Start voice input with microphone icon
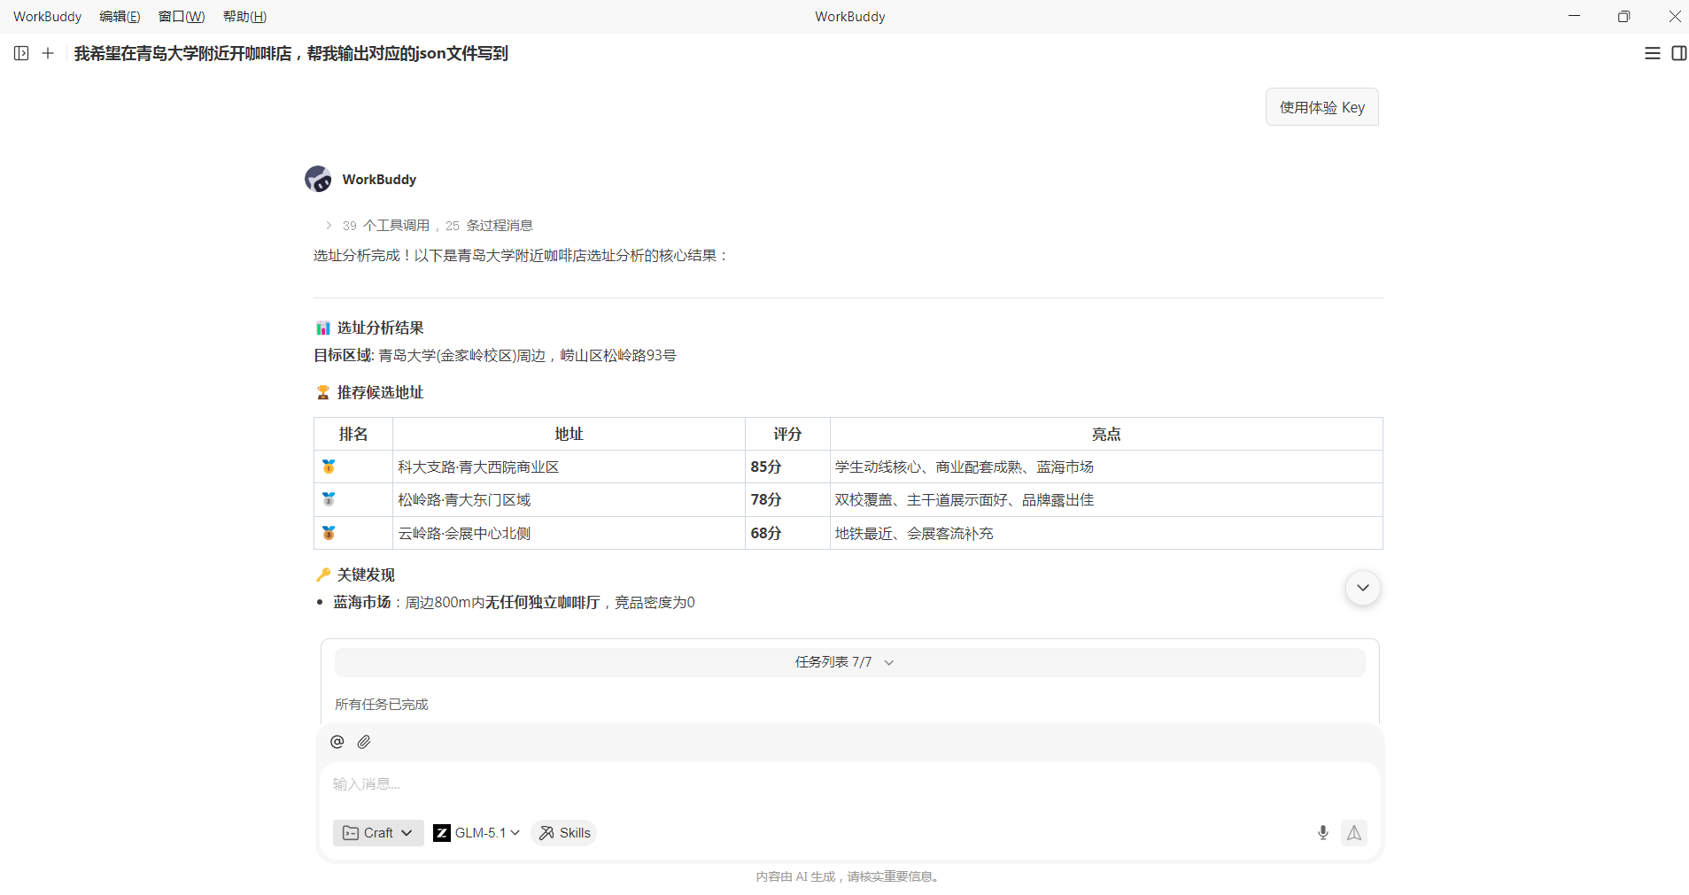 coord(1323,832)
